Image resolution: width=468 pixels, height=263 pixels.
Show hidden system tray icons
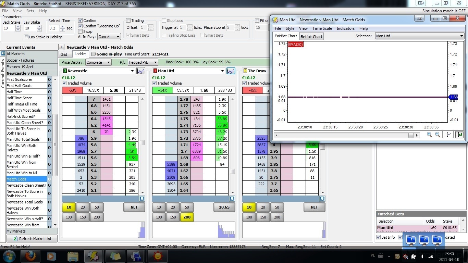[389, 256]
